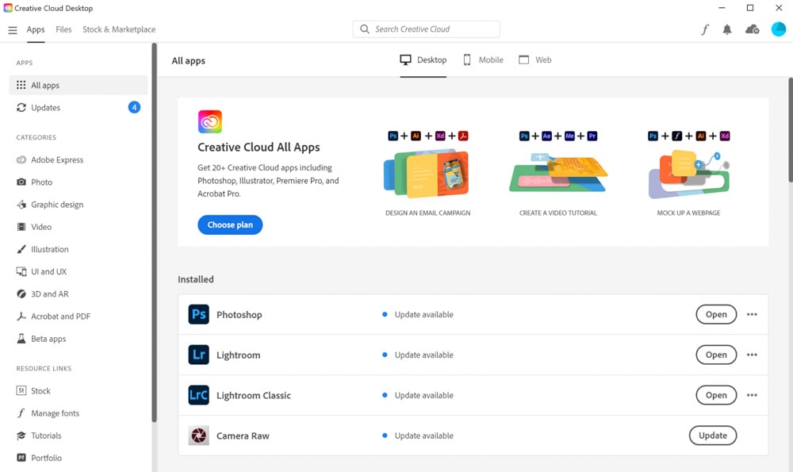Image resolution: width=793 pixels, height=472 pixels.
Task: Maximize the Creative Cloud Desktop window
Action: (750, 8)
